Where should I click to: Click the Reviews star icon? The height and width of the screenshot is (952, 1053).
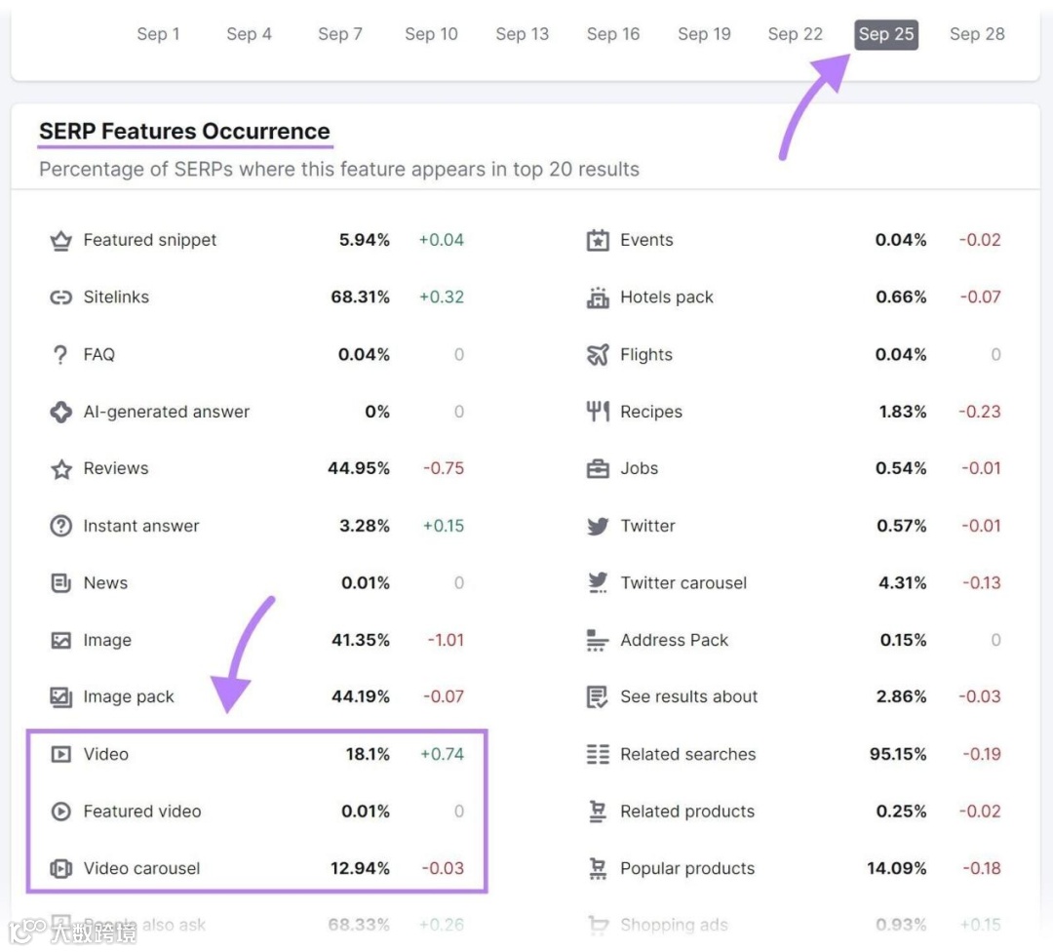click(61, 469)
